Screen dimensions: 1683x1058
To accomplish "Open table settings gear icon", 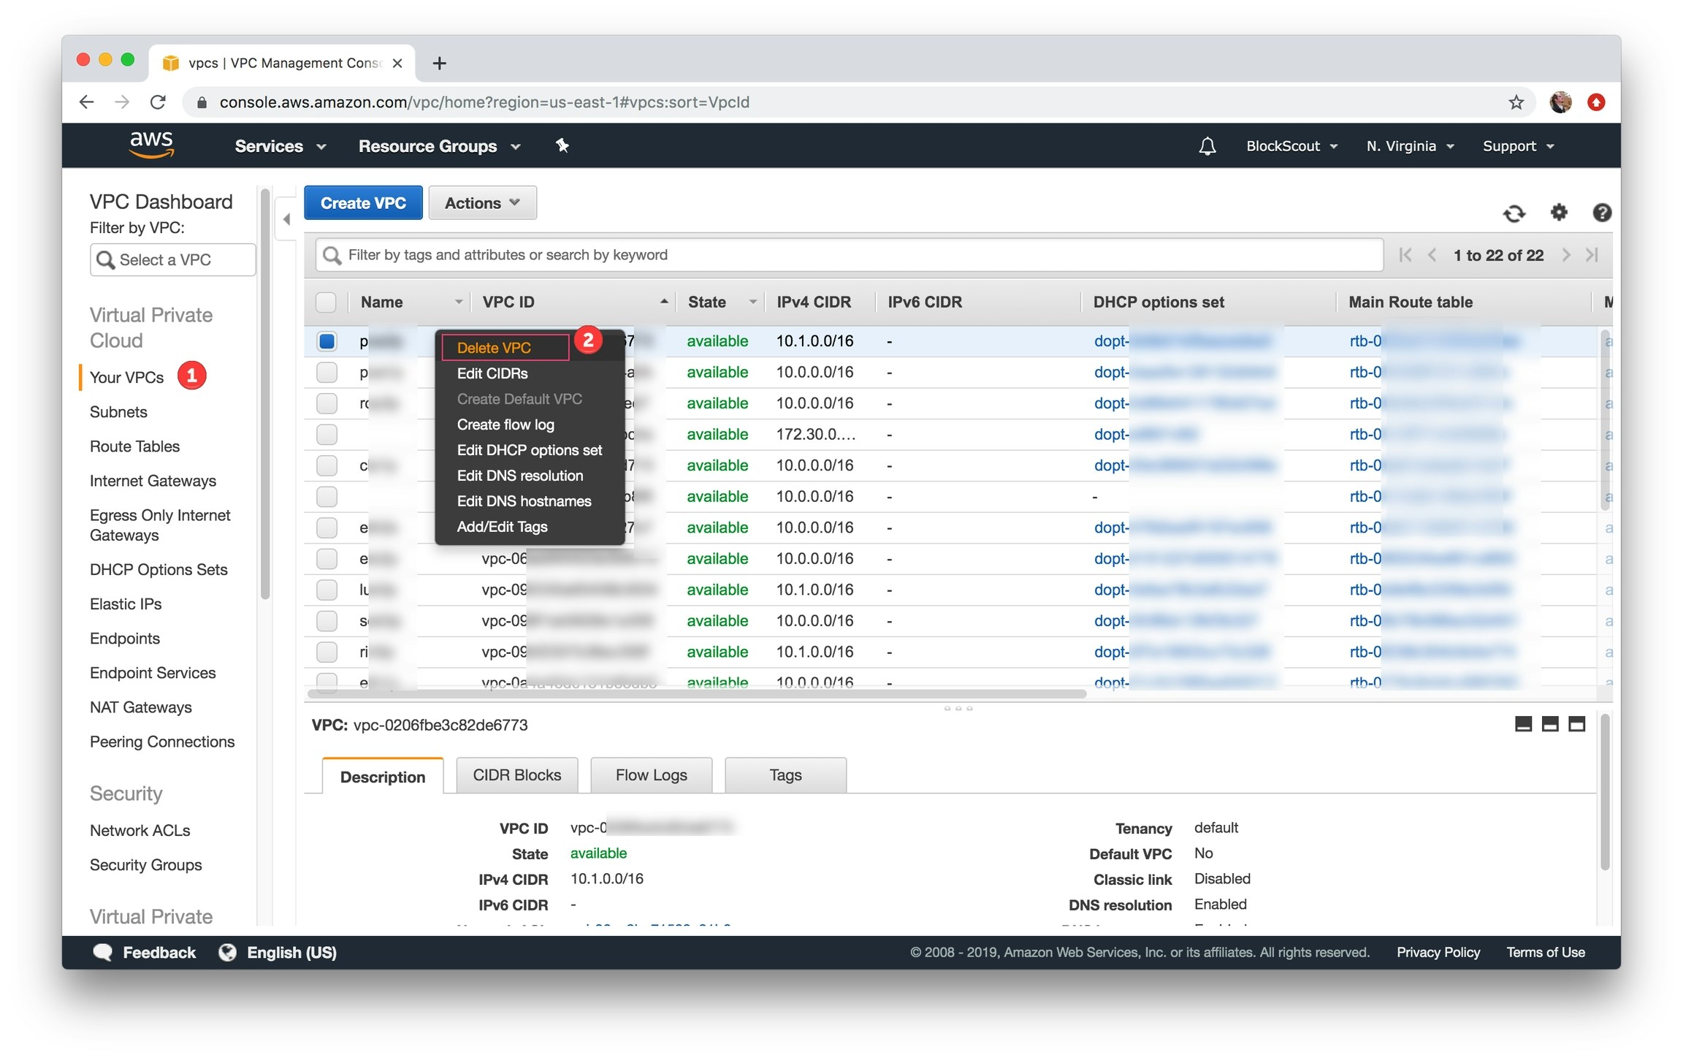I will click(1558, 213).
